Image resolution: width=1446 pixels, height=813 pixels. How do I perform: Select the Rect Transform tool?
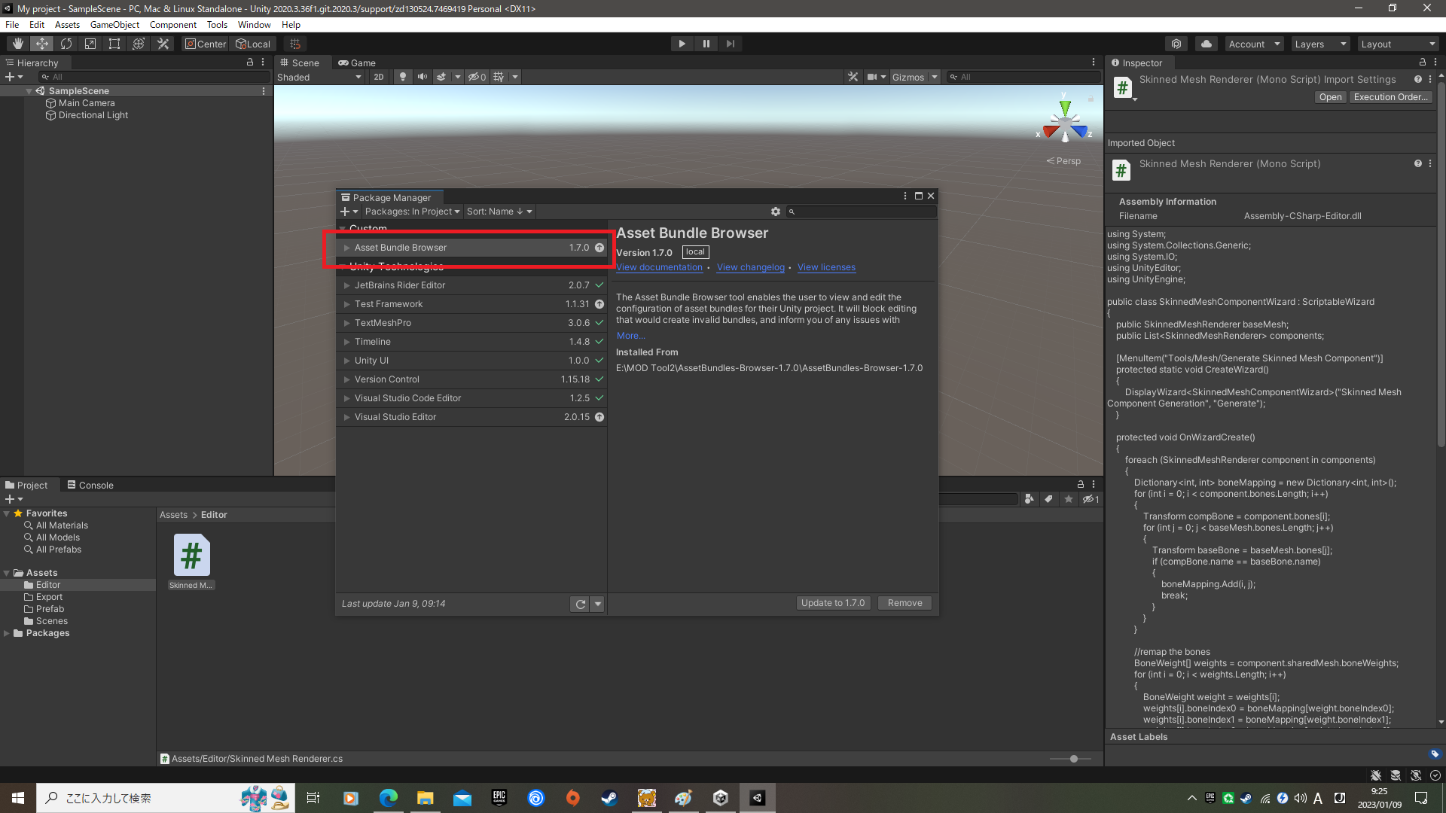(x=114, y=44)
